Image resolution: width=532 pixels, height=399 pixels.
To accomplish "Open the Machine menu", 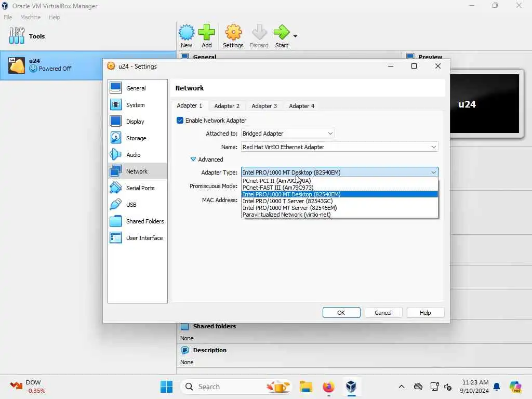I will (x=30, y=17).
